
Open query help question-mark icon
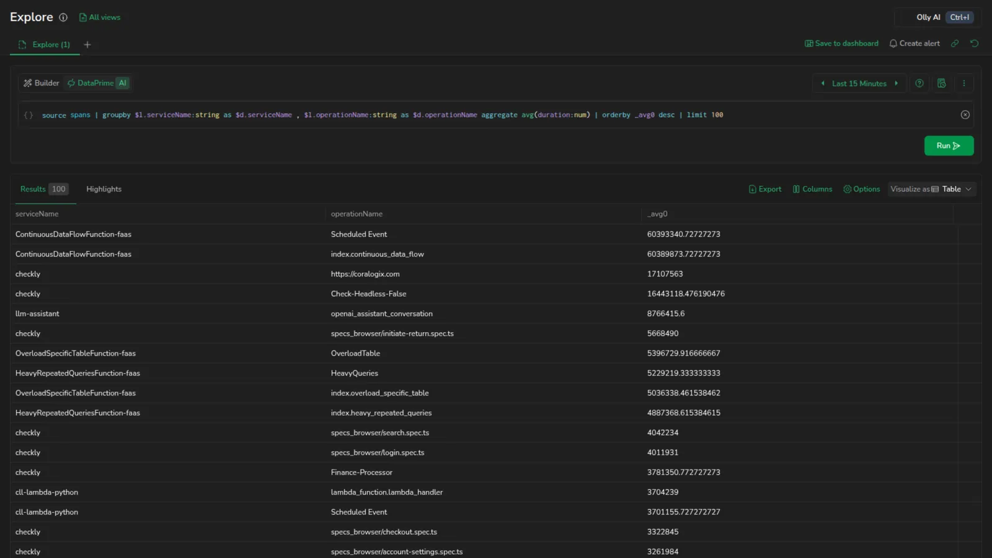(919, 83)
